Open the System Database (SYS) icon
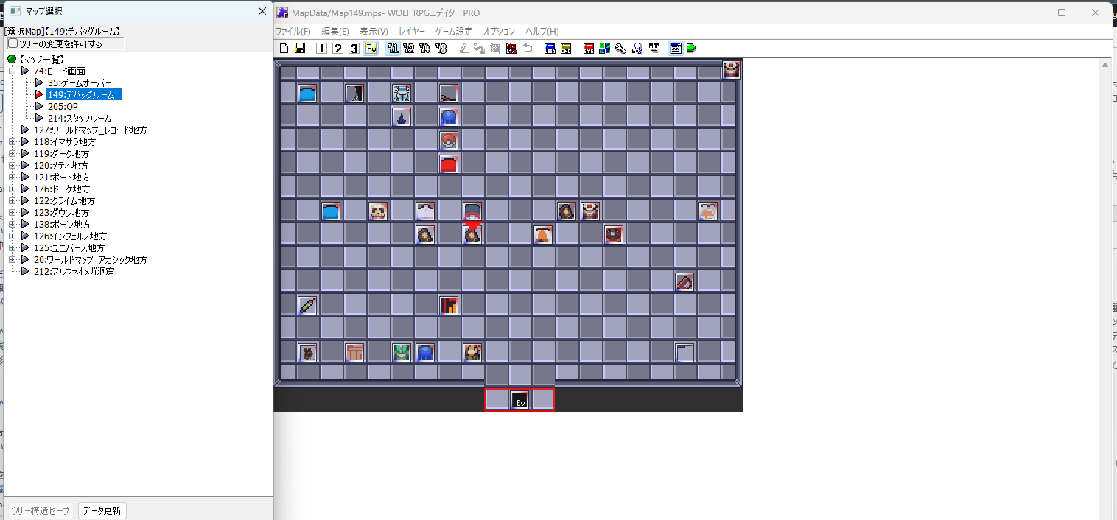The width and height of the screenshot is (1117, 520). coord(589,49)
